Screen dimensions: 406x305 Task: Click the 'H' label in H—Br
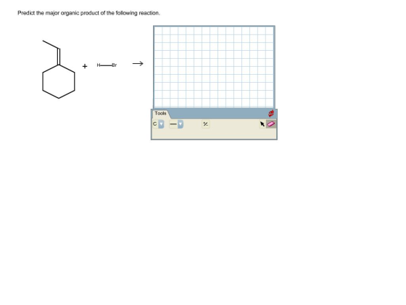tap(99, 65)
